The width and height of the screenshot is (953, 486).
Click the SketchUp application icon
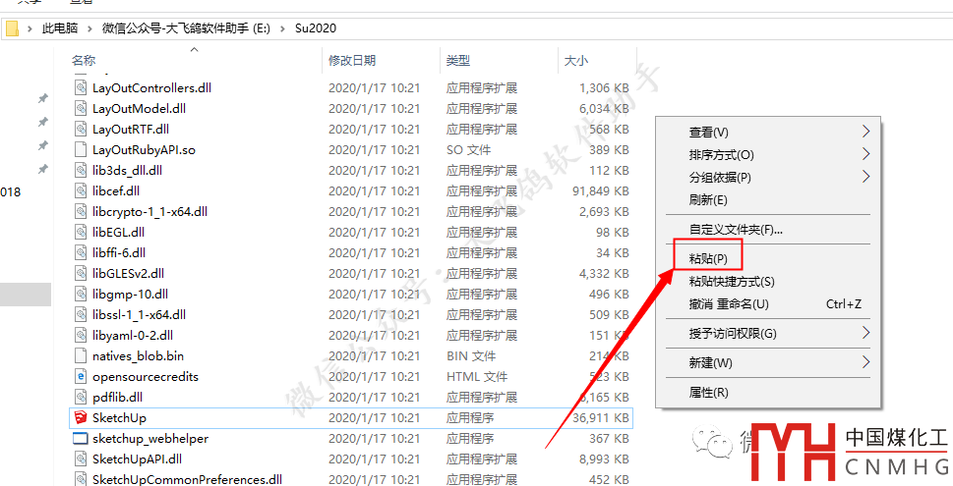(x=81, y=418)
